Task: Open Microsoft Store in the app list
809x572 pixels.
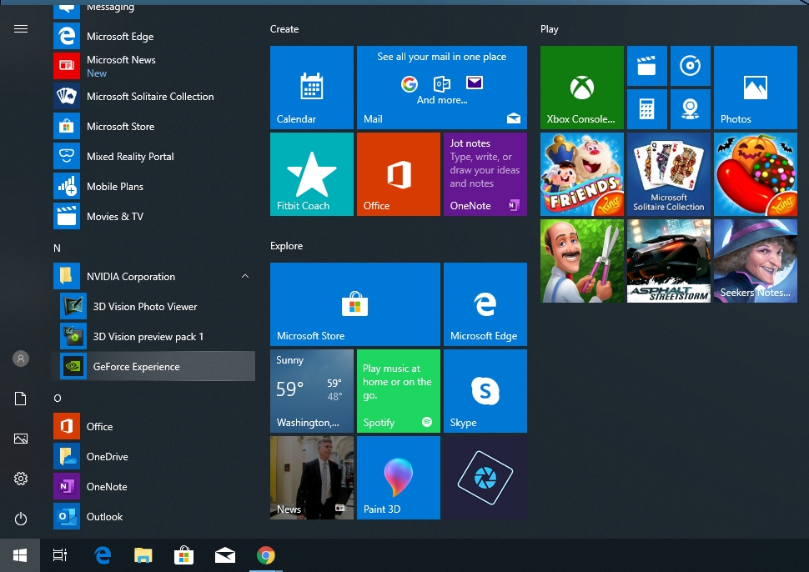Action: (x=153, y=127)
